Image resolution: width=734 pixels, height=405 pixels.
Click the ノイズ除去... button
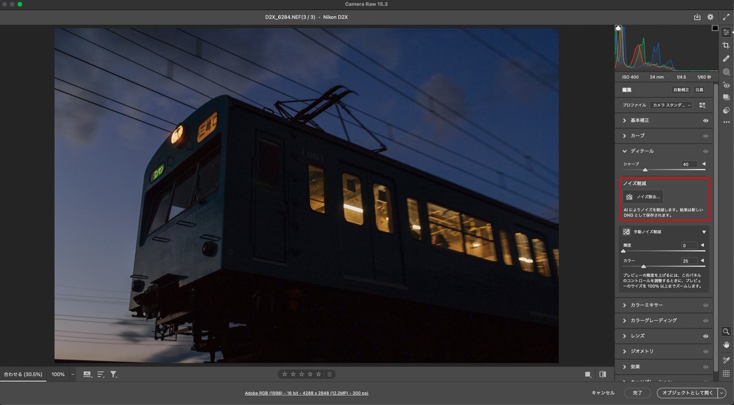click(x=643, y=197)
